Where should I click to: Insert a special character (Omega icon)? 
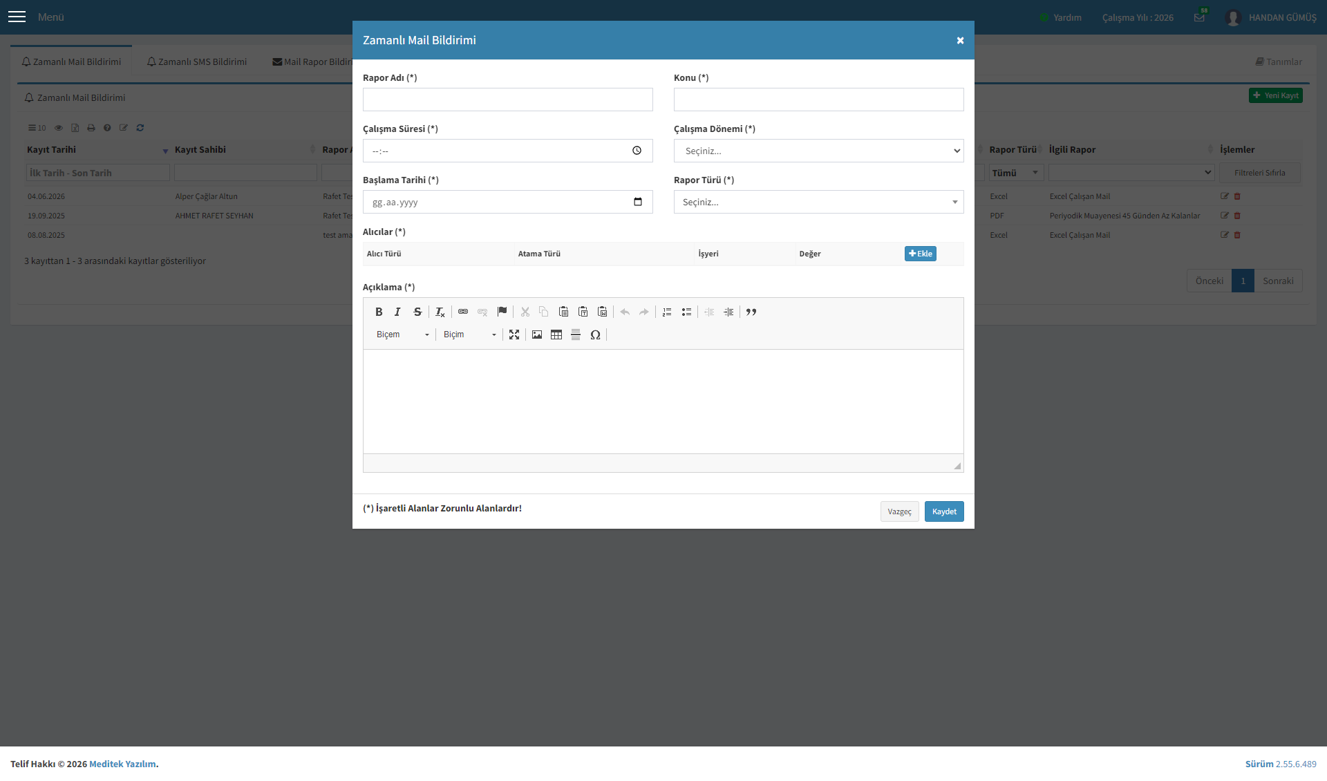click(x=595, y=335)
